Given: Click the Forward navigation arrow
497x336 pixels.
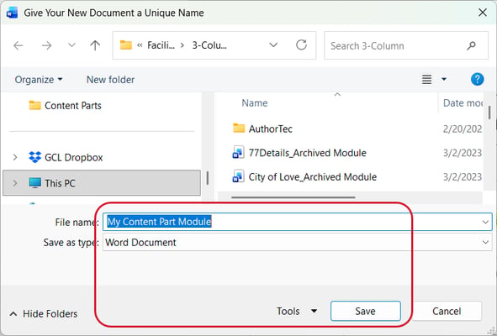Looking at the screenshot, I should pyautogui.click(x=46, y=45).
